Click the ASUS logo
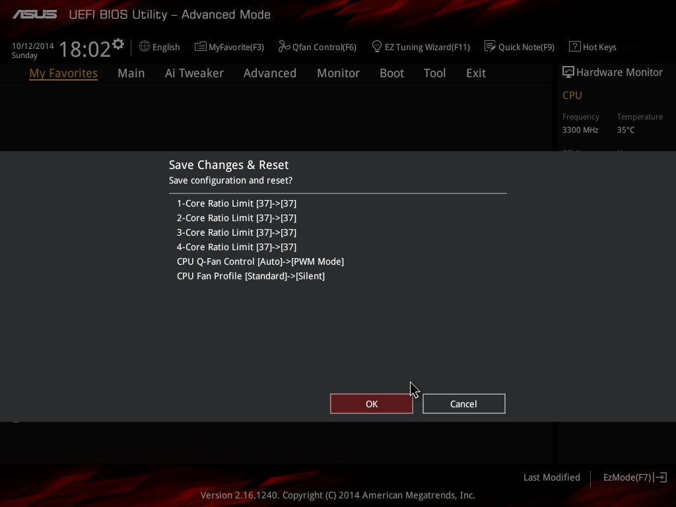This screenshot has width=676, height=507. tap(34, 15)
